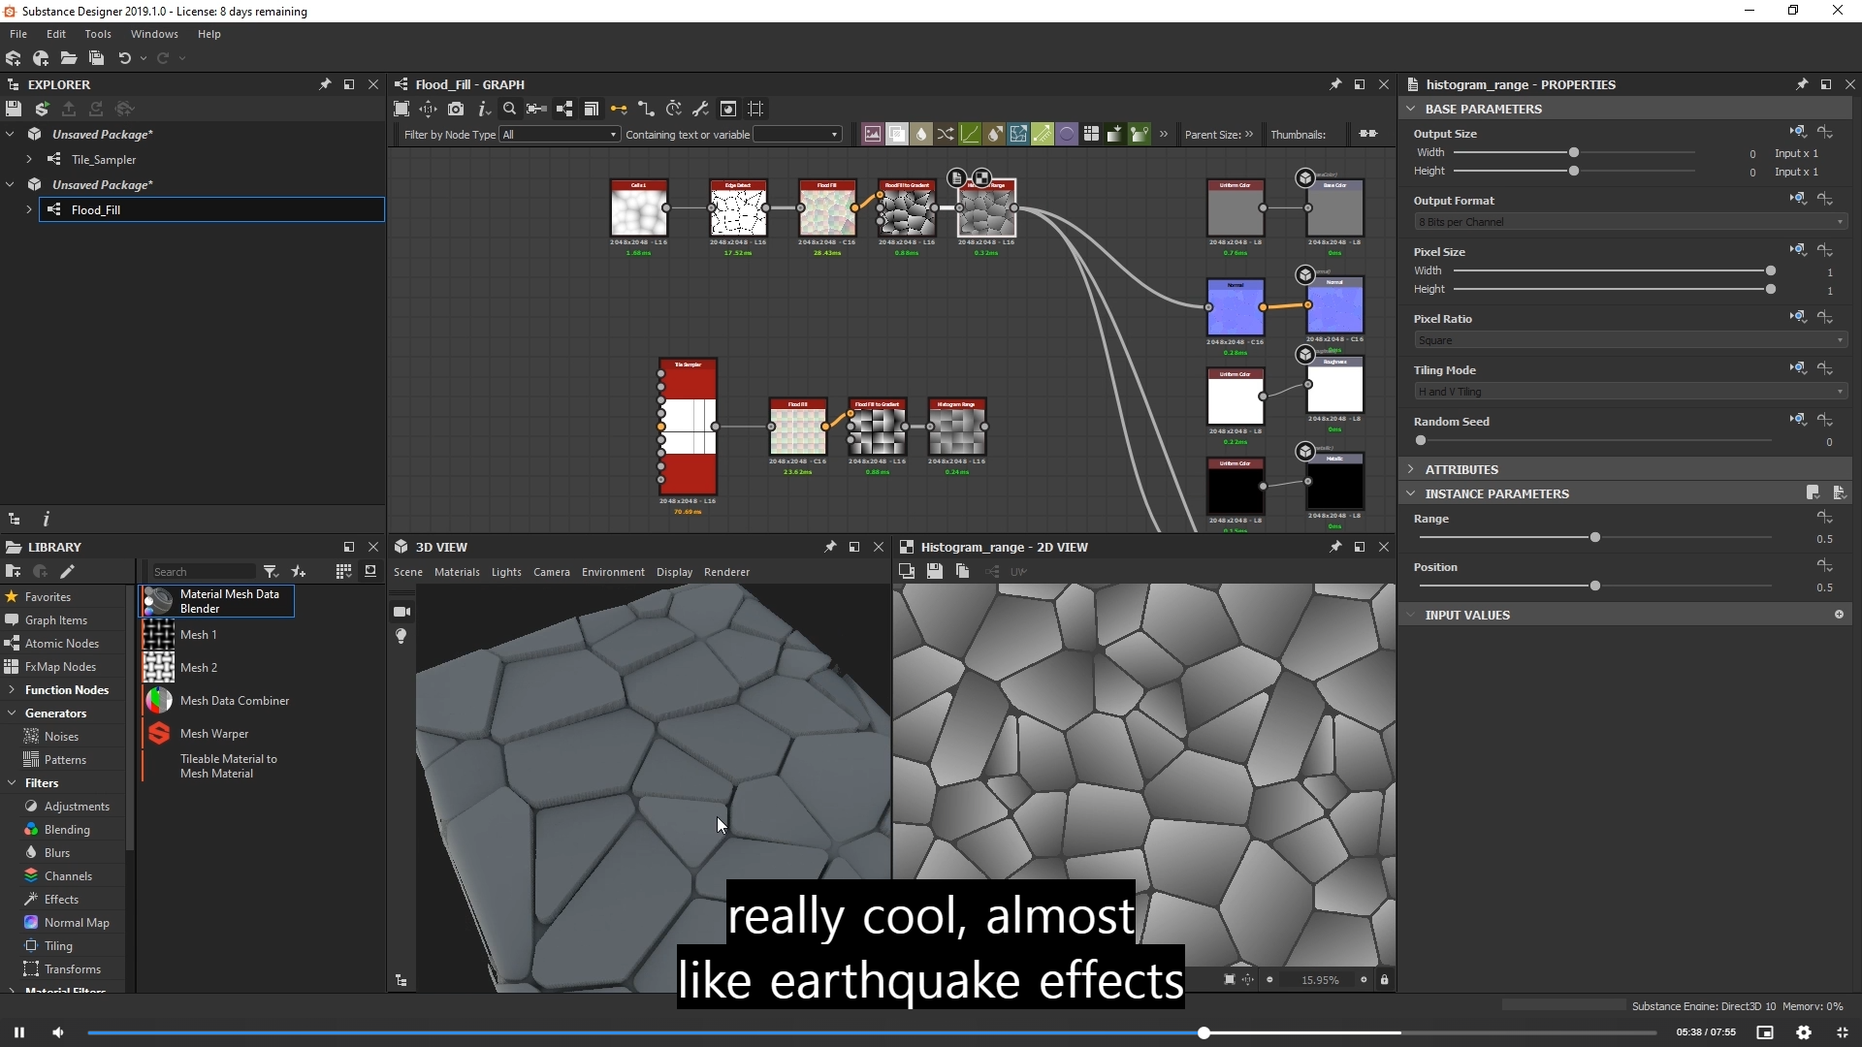Expand the Flood_Fill tree item arrow

point(29,209)
